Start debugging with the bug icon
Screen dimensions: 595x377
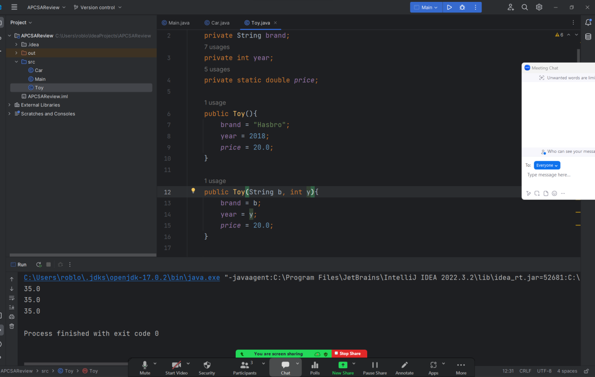[462, 7]
